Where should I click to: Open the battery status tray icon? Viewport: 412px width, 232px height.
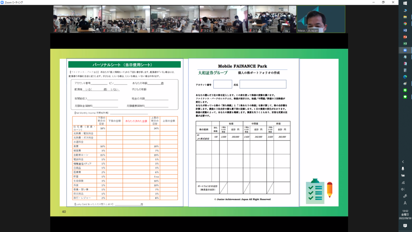pos(403,175)
